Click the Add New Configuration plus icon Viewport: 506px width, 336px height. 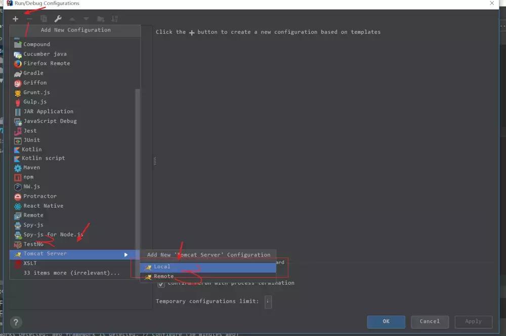[15, 19]
